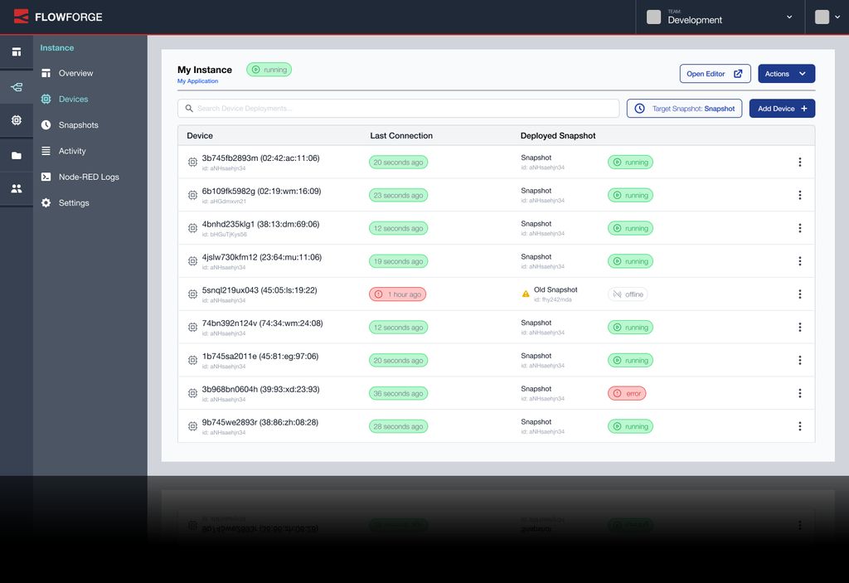Select the instances icon in left rail
Viewport: 849px width, 583px height.
tap(17, 87)
